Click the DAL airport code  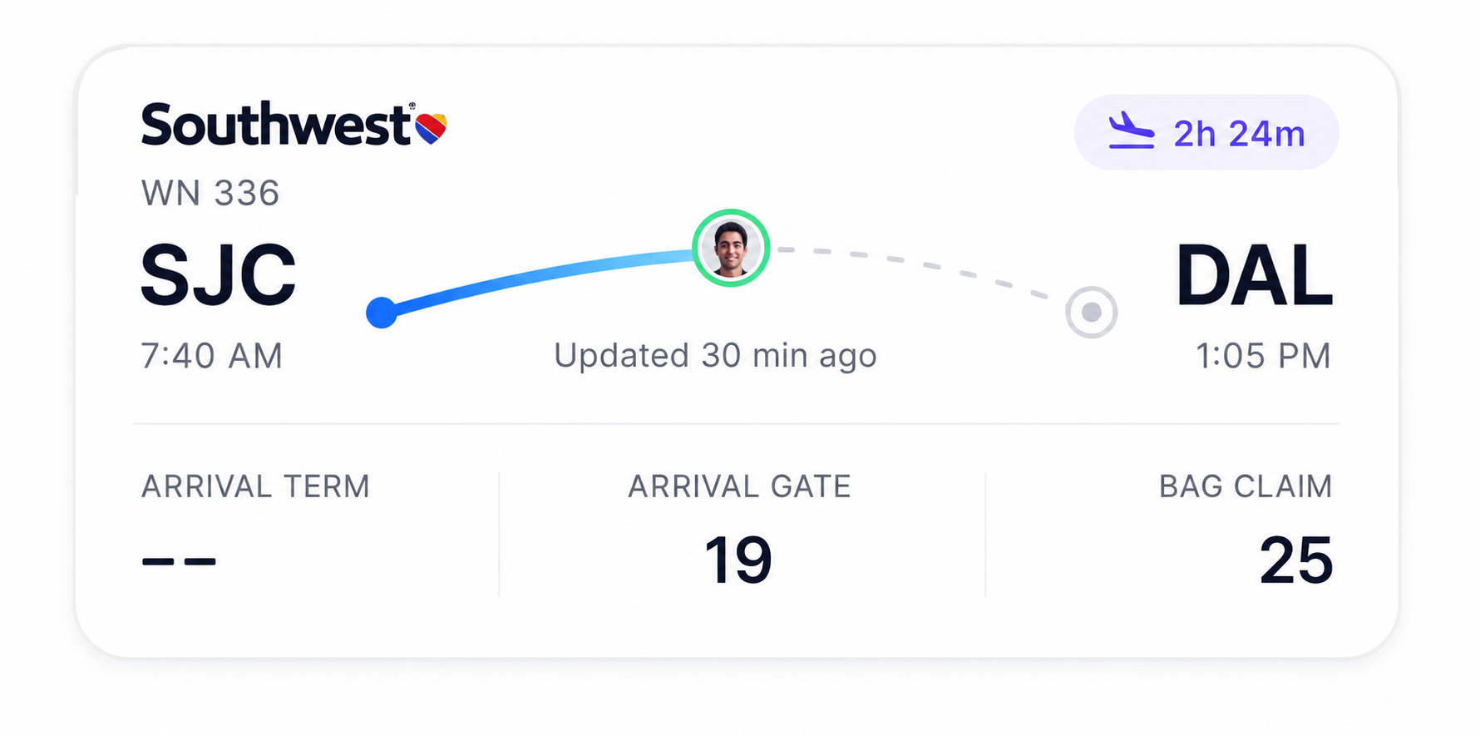[1254, 275]
